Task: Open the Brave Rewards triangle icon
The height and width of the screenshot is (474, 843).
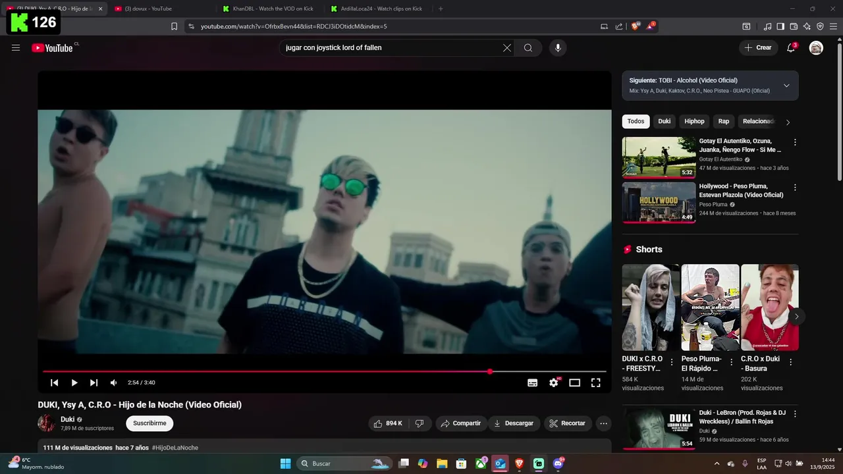Action: point(651,26)
